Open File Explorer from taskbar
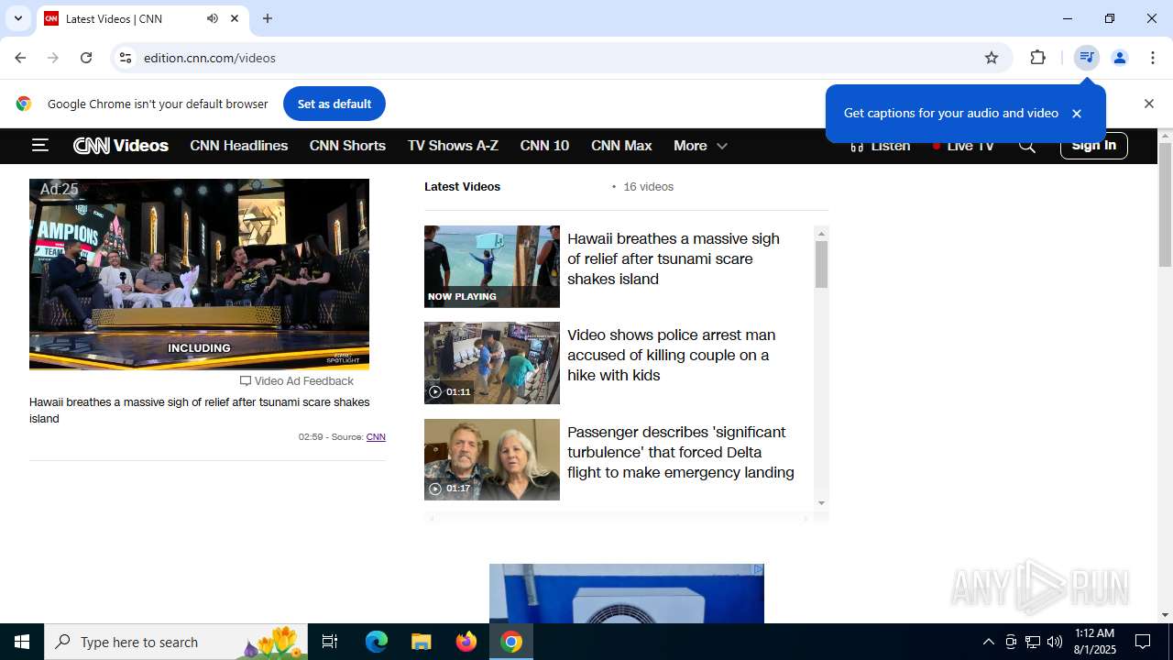The image size is (1173, 660). point(421,642)
